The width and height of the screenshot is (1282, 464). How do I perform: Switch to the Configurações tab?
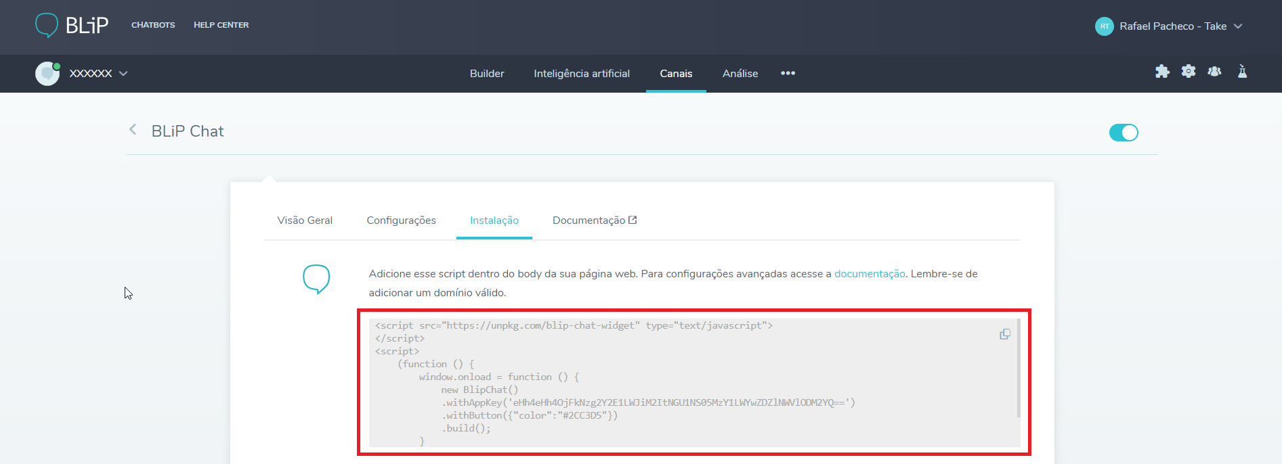[x=401, y=221]
